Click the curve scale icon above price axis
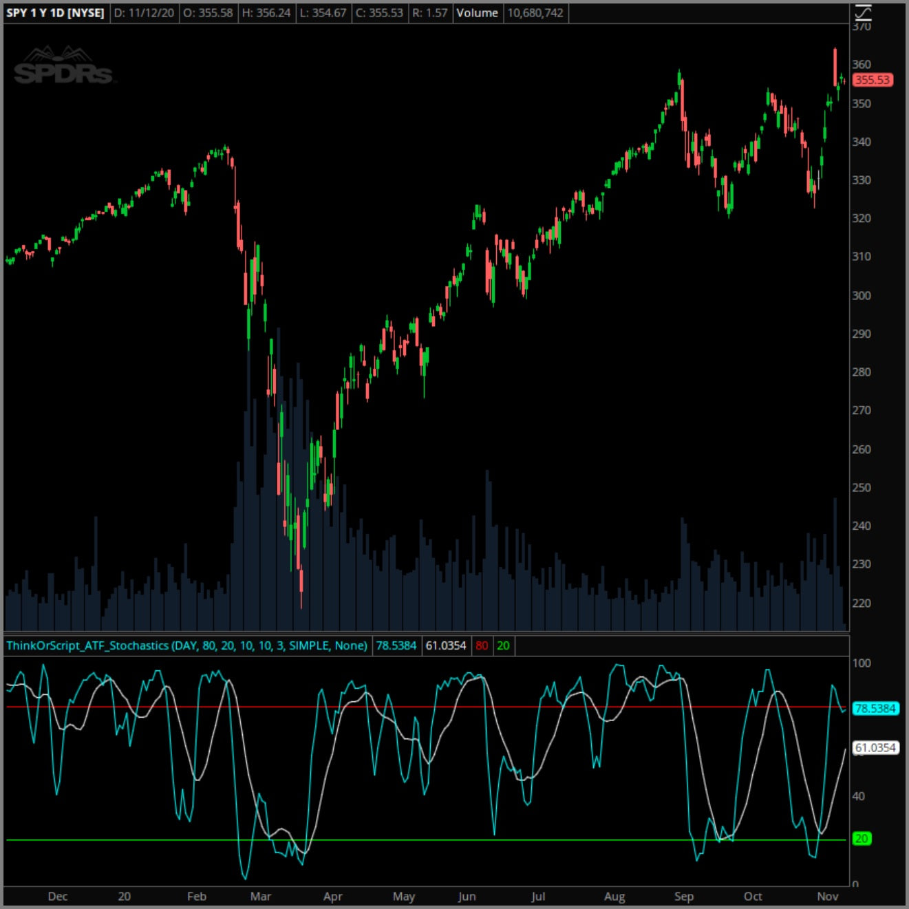Screen dimensions: 909x909 (x=863, y=13)
